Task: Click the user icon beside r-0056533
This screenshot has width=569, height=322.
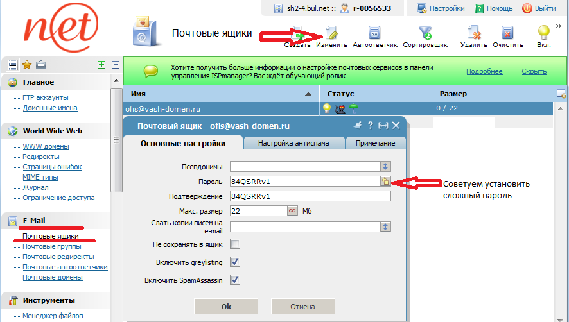Action: coord(344,8)
